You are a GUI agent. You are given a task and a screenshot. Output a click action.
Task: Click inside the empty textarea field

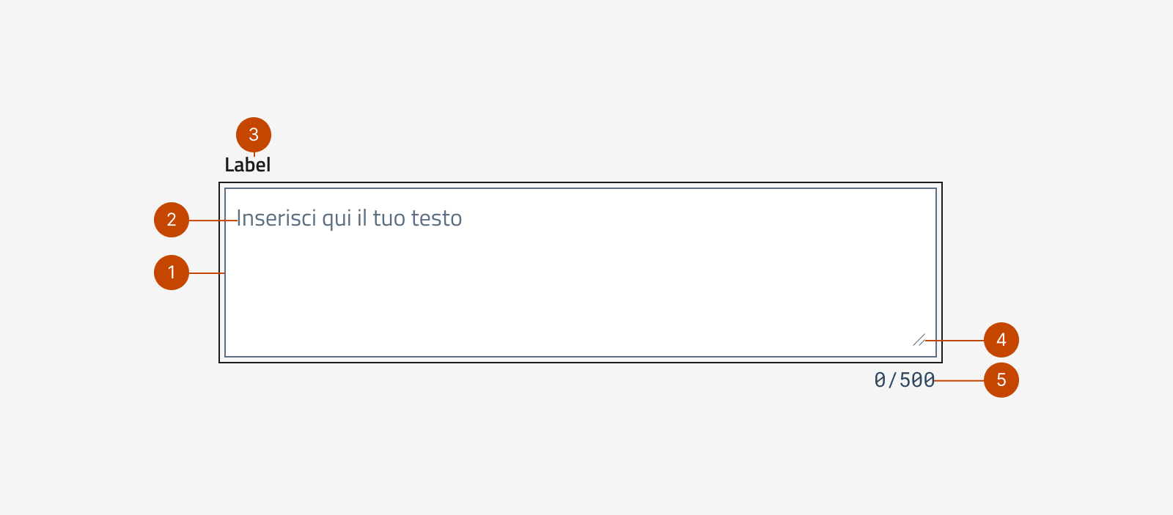pos(579,293)
